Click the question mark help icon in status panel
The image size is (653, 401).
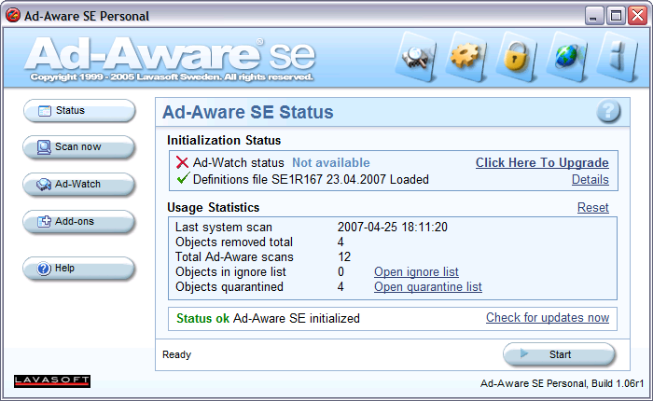(608, 112)
